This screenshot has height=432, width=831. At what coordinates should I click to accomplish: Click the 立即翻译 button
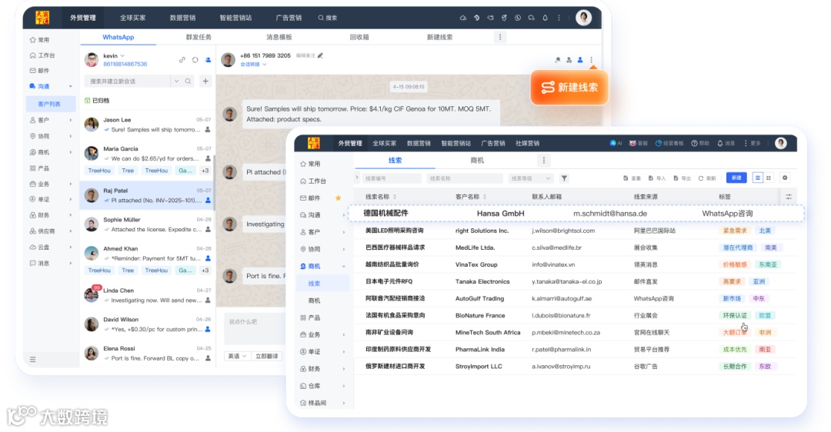266,357
